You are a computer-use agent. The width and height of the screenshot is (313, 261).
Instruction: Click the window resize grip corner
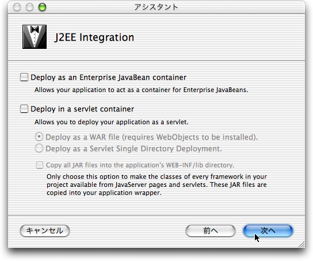(301, 244)
